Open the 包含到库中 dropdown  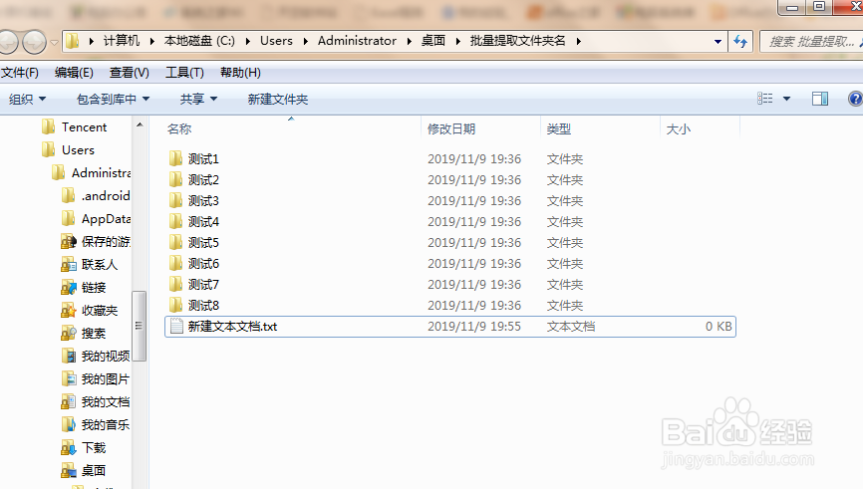point(113,99)
